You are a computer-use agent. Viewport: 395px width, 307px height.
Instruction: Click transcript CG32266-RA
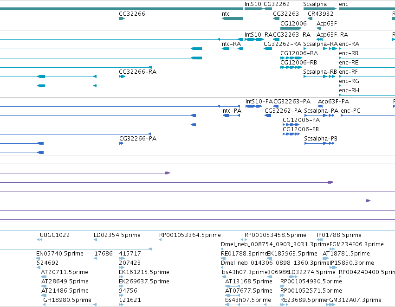click(x=137, y=72)
